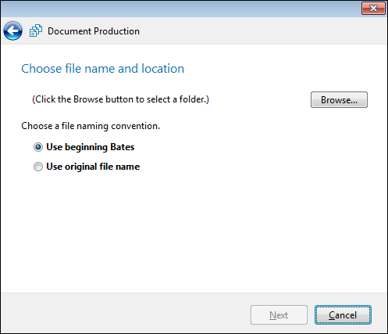This screenshot has height=334, width=388.
Task: Close the wizard with the red X
Action: click(x=373, y=8)
